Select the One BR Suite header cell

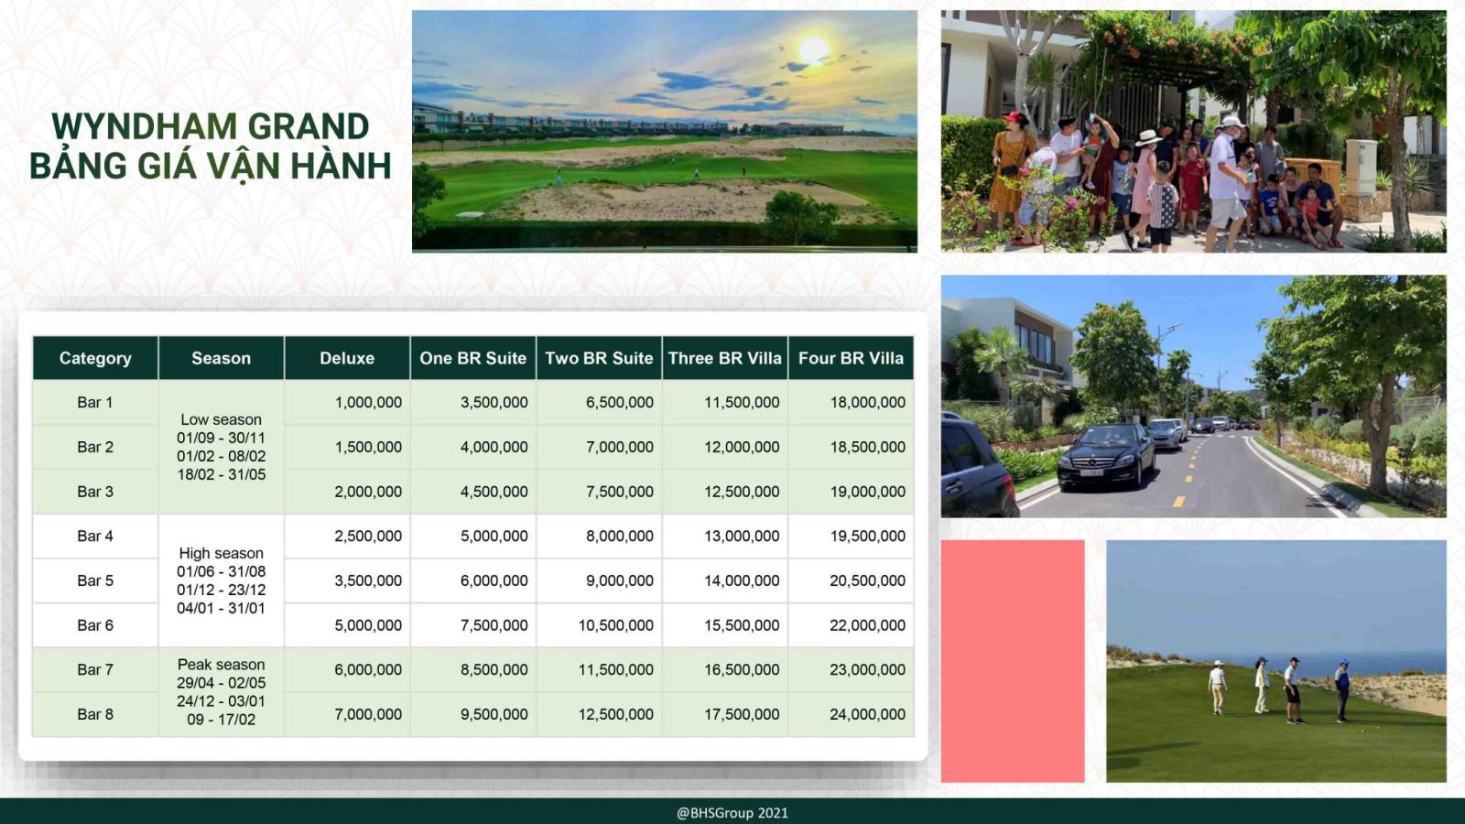(472, 358)
